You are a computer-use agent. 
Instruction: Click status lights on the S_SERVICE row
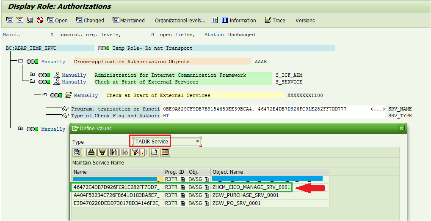coord(44,82)
